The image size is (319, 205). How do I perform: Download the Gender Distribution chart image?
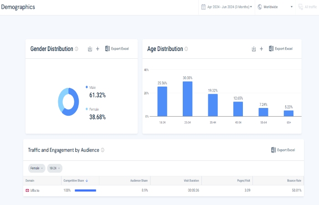coord(90,49)
